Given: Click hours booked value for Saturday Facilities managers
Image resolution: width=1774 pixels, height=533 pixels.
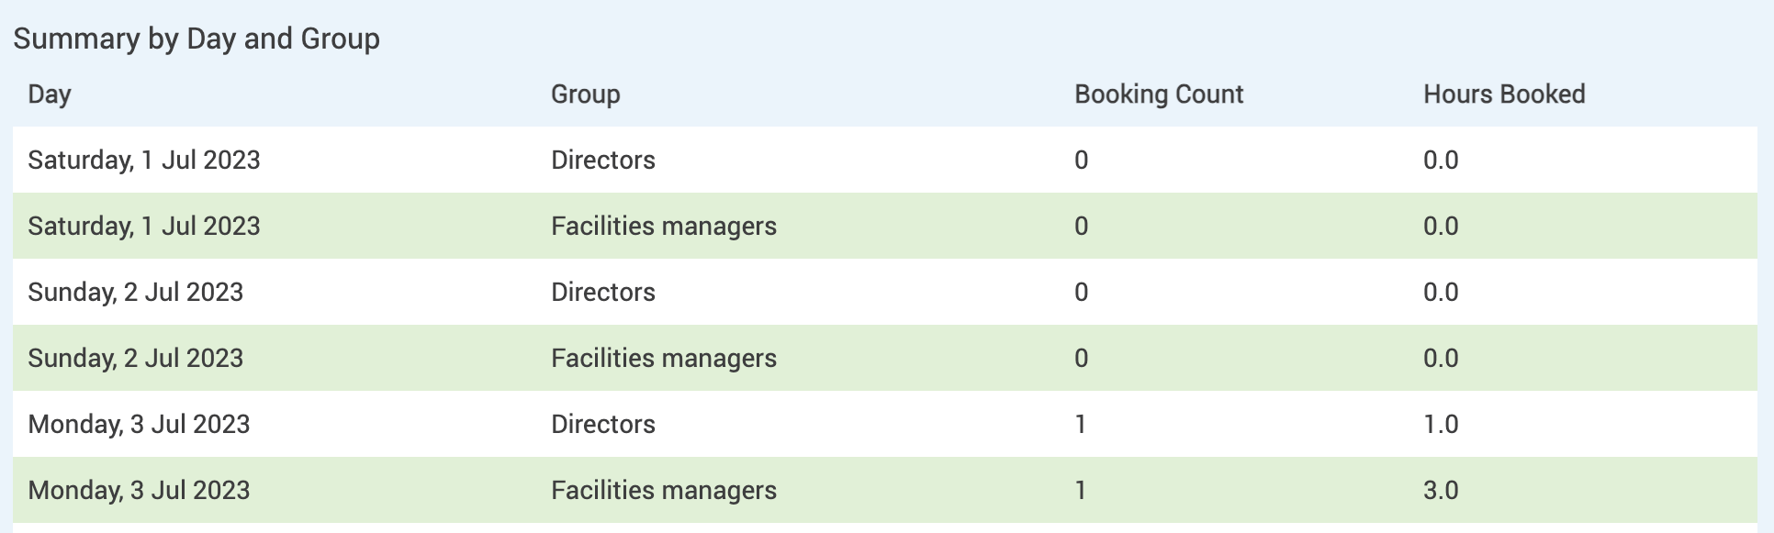Looking at the screenshot, I should coord(1440,227).
